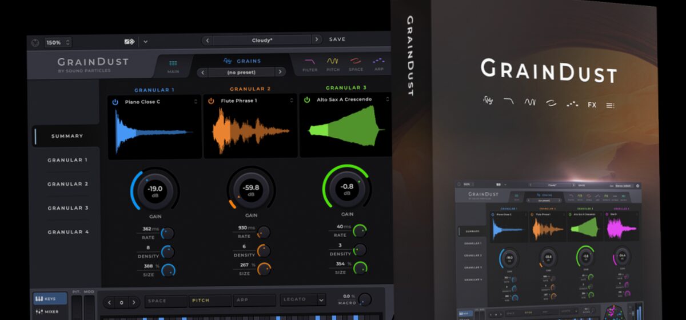Select next grains preset right of (no preset)
Viewport: 686px width, 320px height.
pyautogui.click(x=280, y=72)
